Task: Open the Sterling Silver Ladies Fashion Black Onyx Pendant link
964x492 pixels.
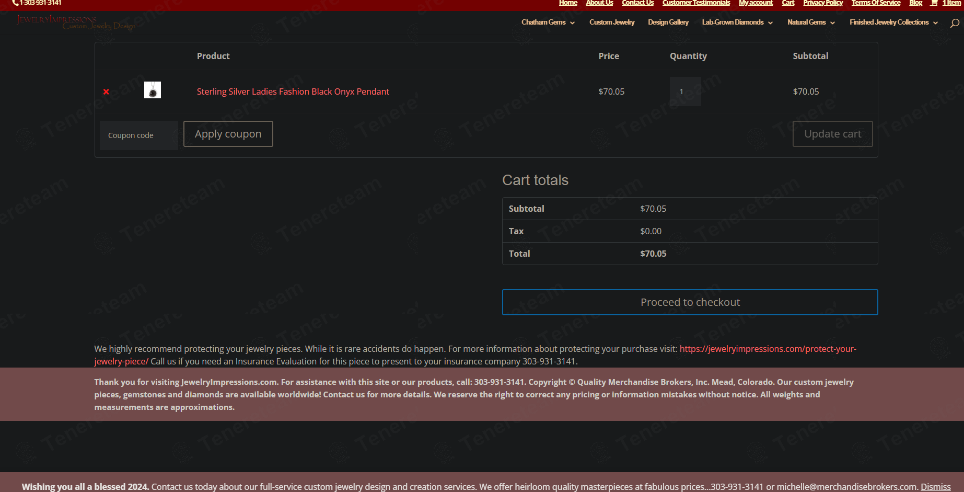Action: click(x=293, y=91)
